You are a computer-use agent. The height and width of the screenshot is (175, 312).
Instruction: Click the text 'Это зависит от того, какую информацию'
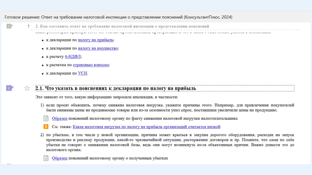[x=107, y=97]
